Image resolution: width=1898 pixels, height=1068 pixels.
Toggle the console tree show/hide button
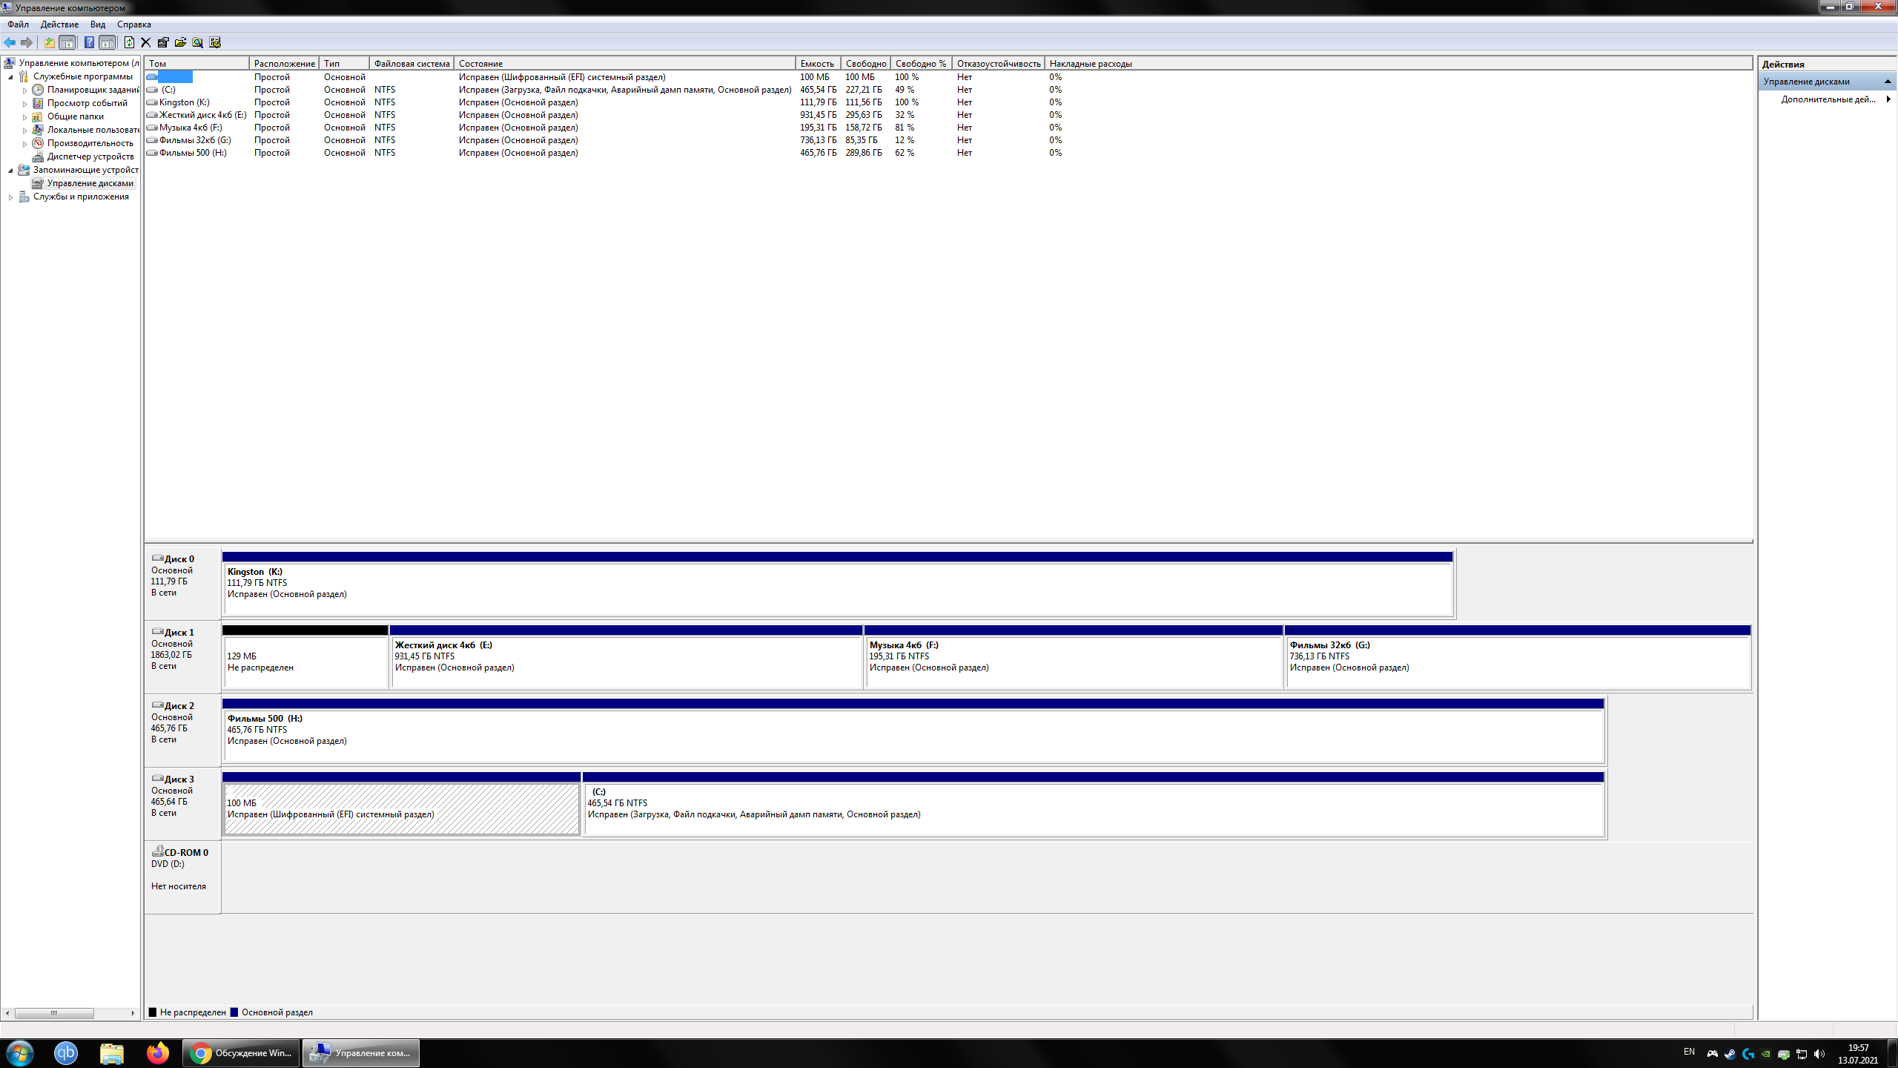[67, 42]
